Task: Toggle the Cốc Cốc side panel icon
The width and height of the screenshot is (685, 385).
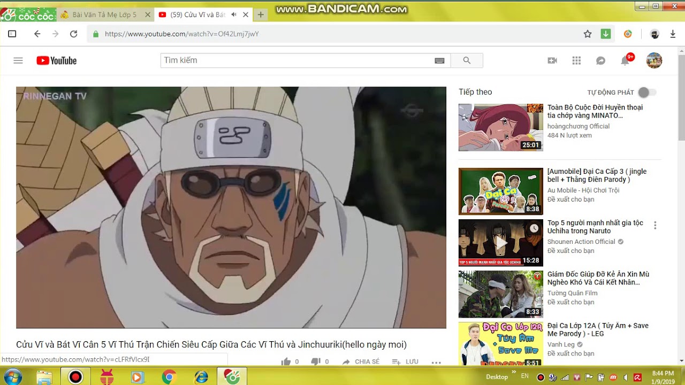Action: pos(12,34)
